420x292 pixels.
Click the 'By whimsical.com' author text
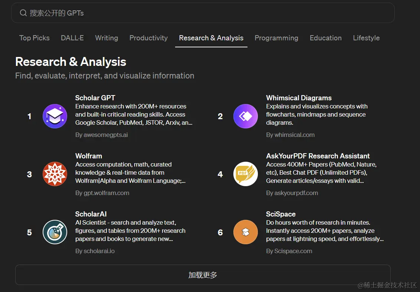coord(291,135)
